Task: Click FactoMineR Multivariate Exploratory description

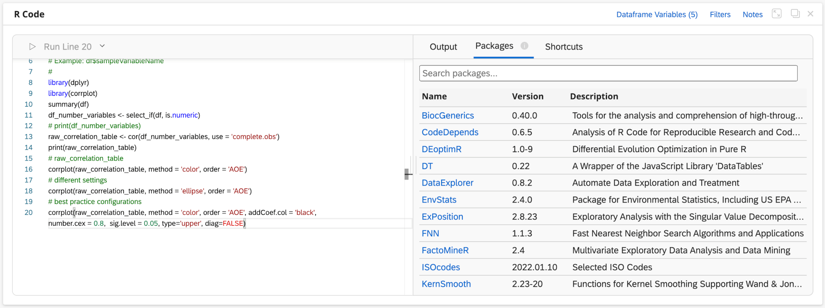Action: point(681,250)
